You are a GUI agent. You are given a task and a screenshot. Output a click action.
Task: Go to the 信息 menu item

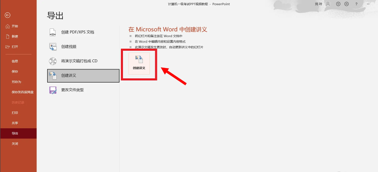pos(15,61)
